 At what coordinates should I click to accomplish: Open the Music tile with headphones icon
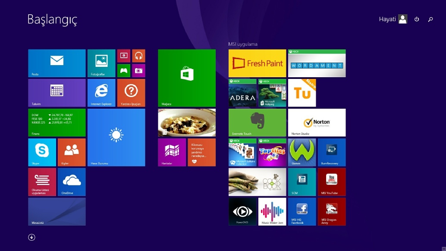(138, 56)
